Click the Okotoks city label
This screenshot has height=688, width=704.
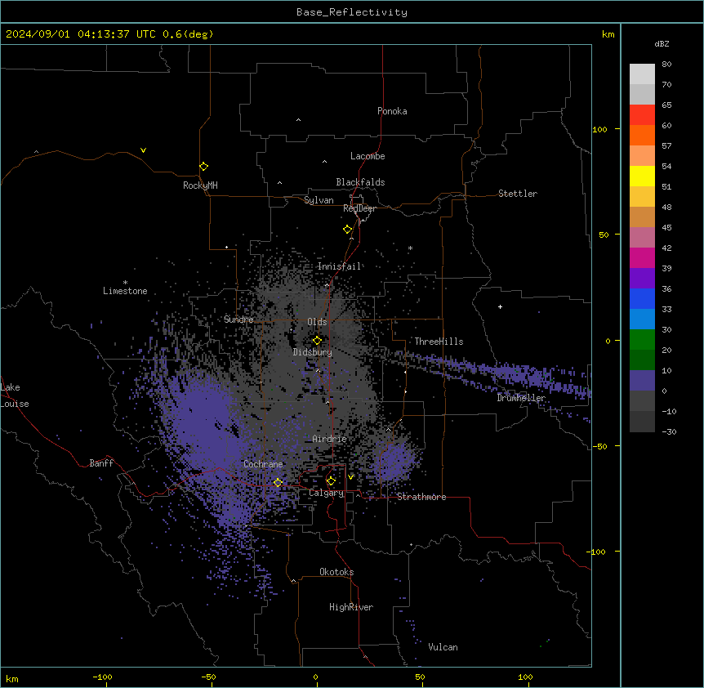[x=336, y=572]
